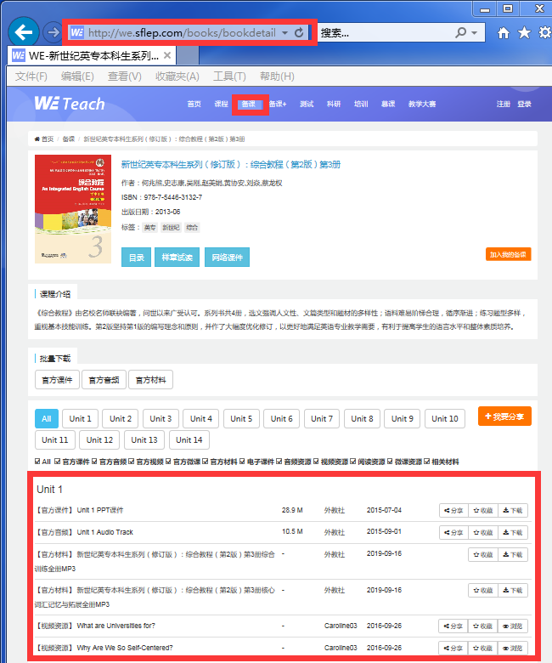Download the Unit 1 Audio Track
Image resolution: width=552 pixels, height=663 pixels.
[513, 532]
